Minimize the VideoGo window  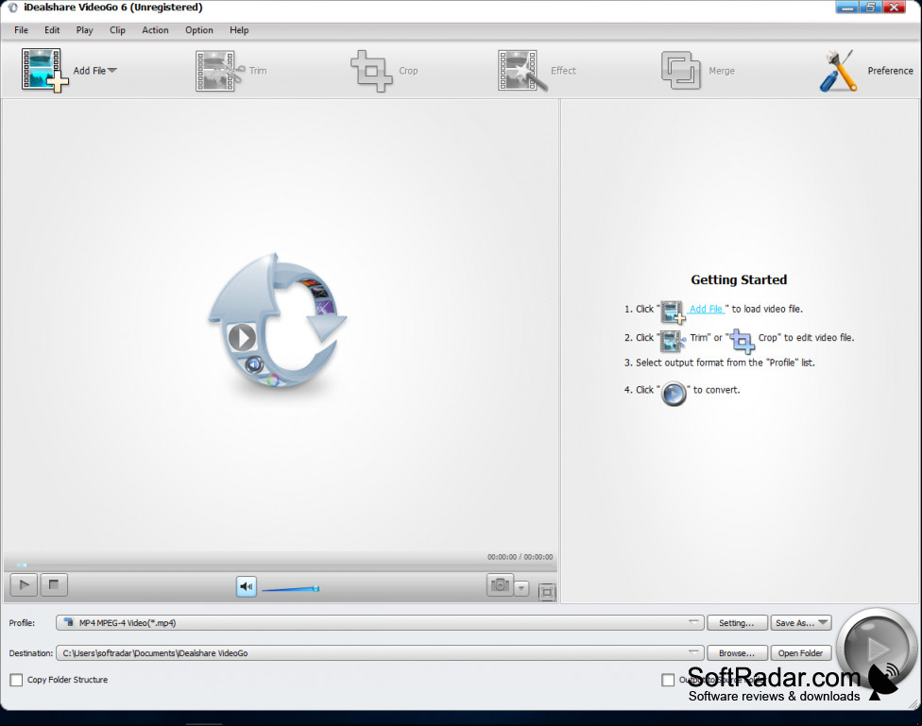click(847, 7)
